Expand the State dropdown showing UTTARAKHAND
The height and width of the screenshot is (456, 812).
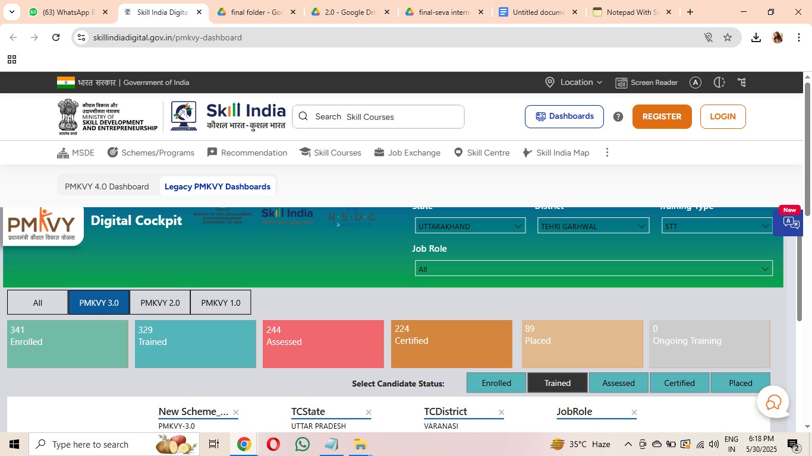(x=470, y=226)
